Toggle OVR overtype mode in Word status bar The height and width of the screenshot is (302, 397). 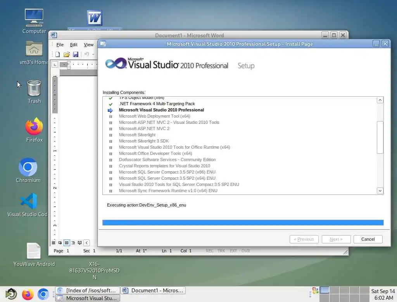point(245,251)
